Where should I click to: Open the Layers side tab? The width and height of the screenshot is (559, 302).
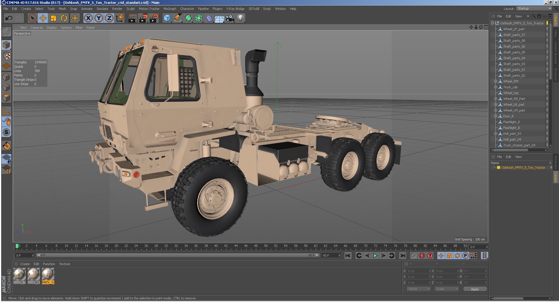tap(556, 177)
